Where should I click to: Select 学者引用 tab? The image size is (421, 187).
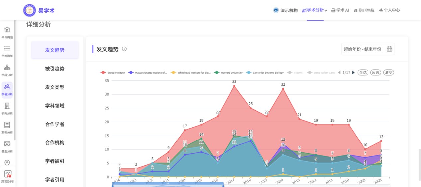[55, 180]
